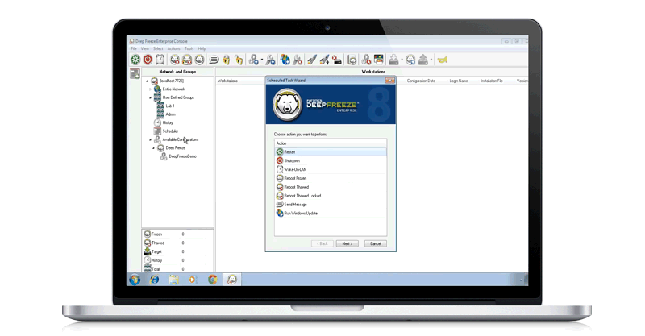Click the rocket with up arrow toolbar icon

click(325, 60)
